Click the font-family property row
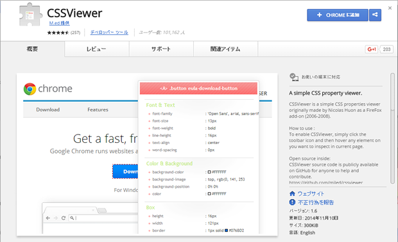The image size is (398, 242). (203, 114)
